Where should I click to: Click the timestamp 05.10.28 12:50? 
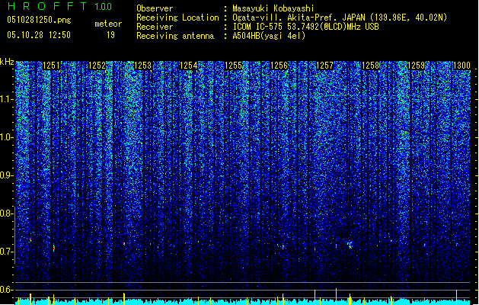click(39, 35)
